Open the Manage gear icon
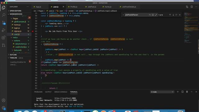 click(x=3, y=108)
